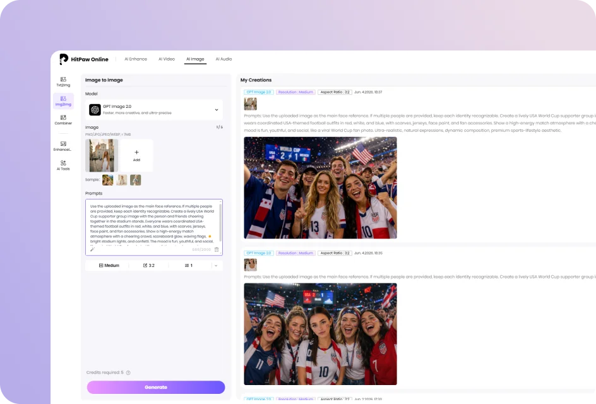This screenshot has height=404, width=596.
Task: Click GPT Image 2.0 tag on 18:37 creation
Action: (x=258, y=92)
